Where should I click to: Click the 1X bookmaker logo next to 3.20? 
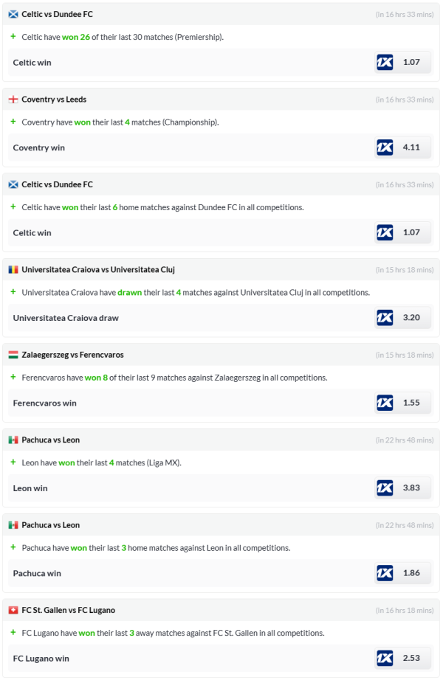(x=385, y=318)
